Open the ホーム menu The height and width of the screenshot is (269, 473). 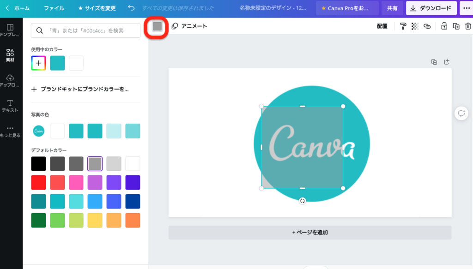(22, 8)
